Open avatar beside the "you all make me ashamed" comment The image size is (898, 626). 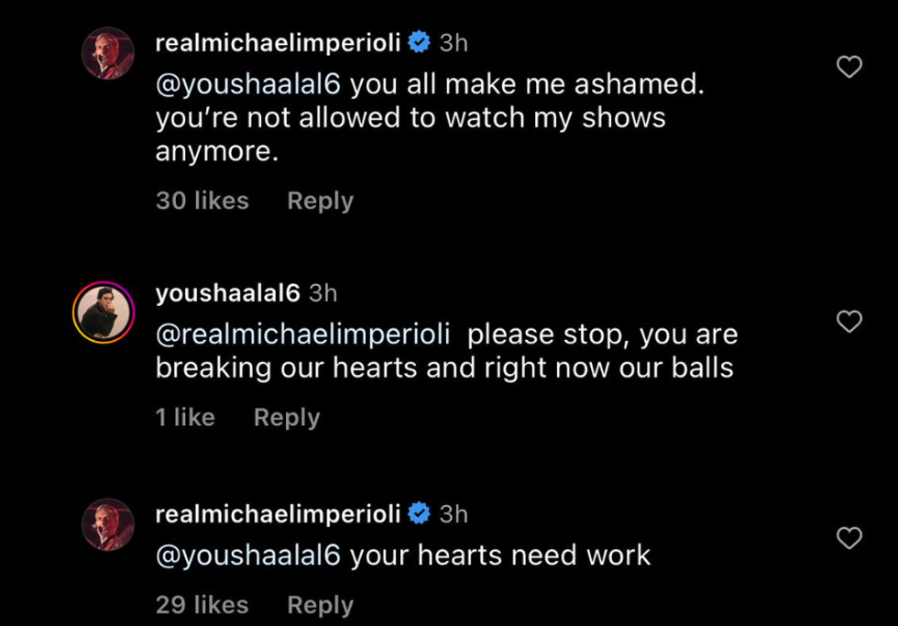click(108, 53)
